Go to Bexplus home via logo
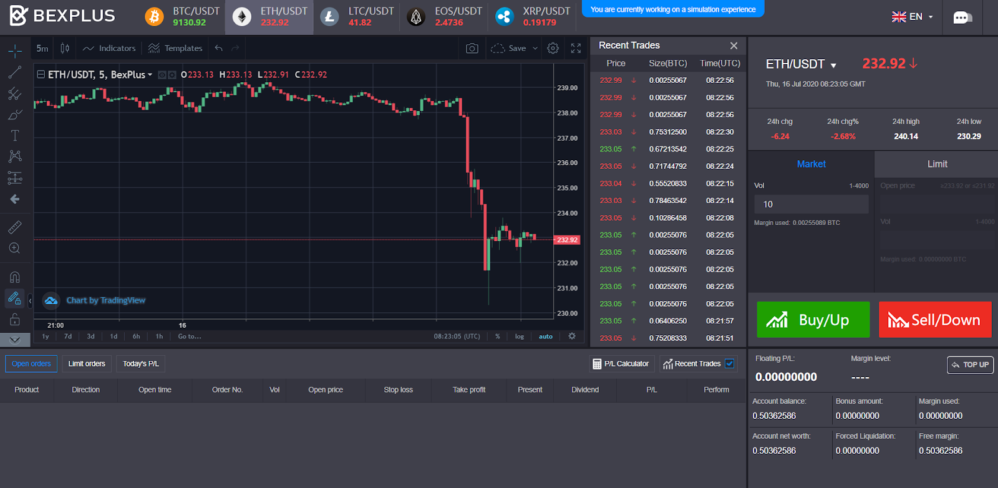Viewport: 998px width, 488px height. pos(62,16)
